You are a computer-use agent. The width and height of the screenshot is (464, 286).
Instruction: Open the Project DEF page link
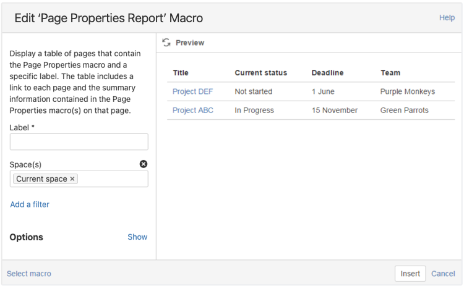click(192, 91)
